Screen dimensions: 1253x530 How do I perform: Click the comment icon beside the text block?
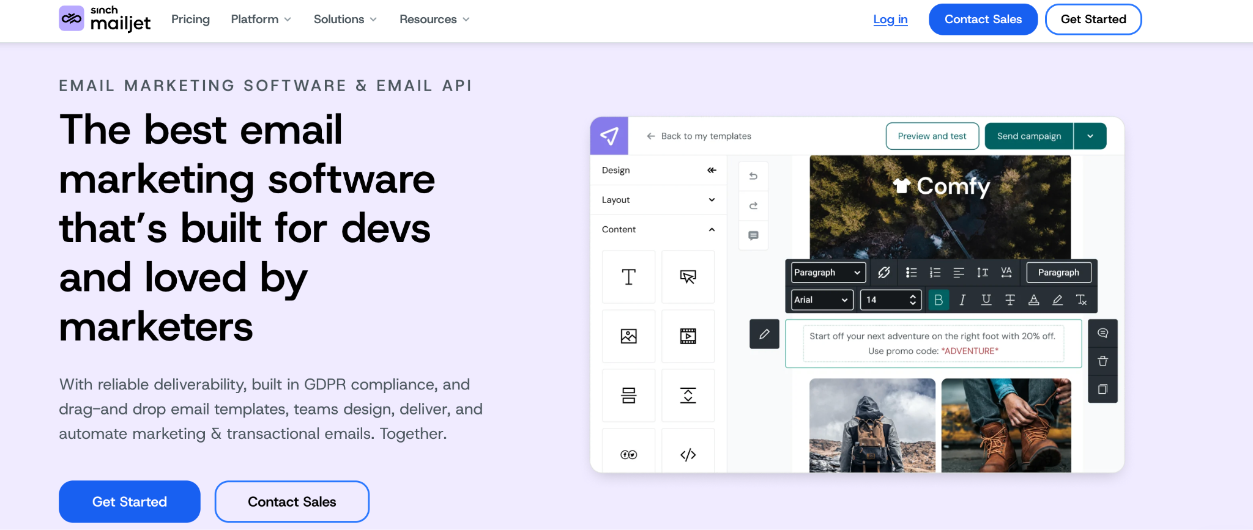pos(1103,333)
